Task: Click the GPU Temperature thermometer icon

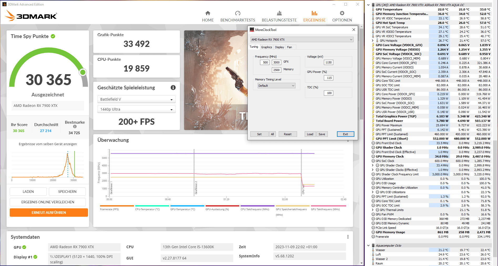Action: 373,9
